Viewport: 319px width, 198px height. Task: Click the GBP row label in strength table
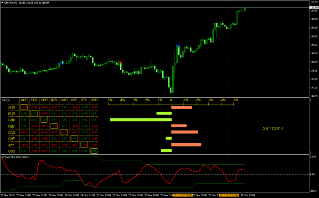11,120
